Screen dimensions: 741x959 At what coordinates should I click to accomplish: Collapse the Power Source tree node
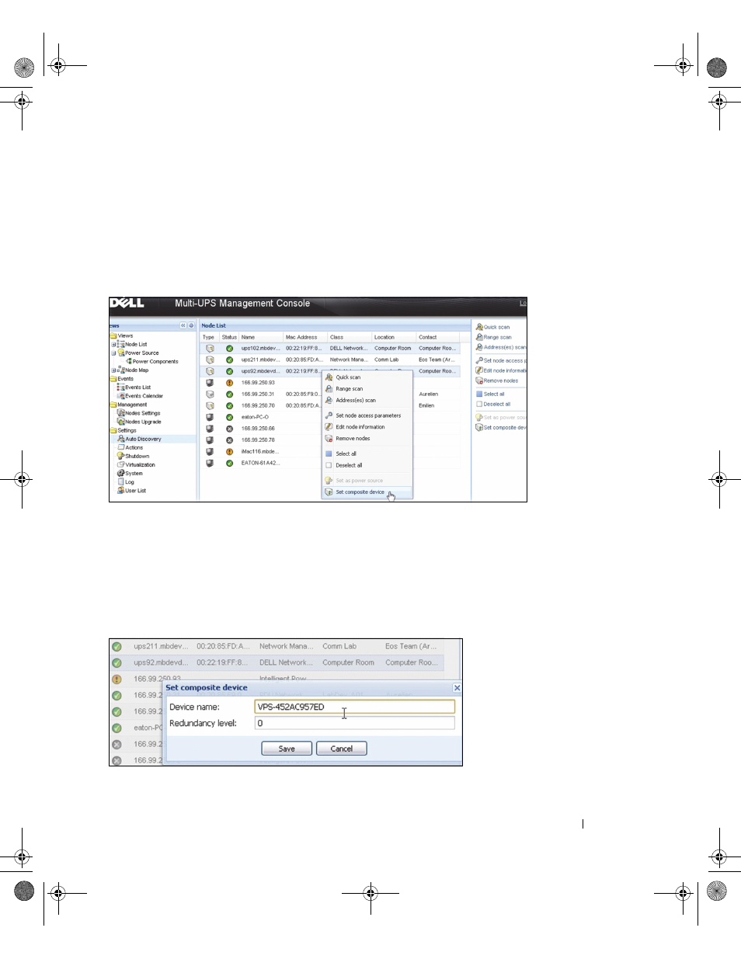[113, 353]
